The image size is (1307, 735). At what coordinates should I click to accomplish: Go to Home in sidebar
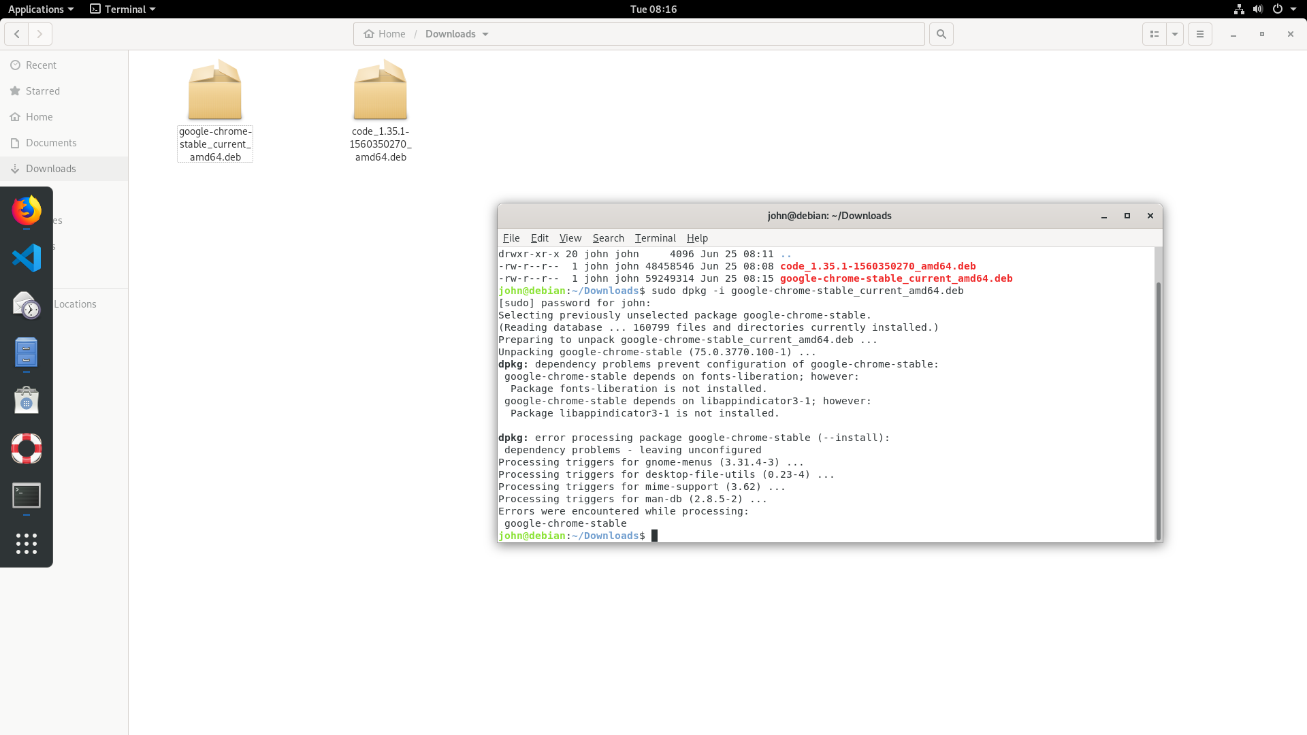pos(64,117)
